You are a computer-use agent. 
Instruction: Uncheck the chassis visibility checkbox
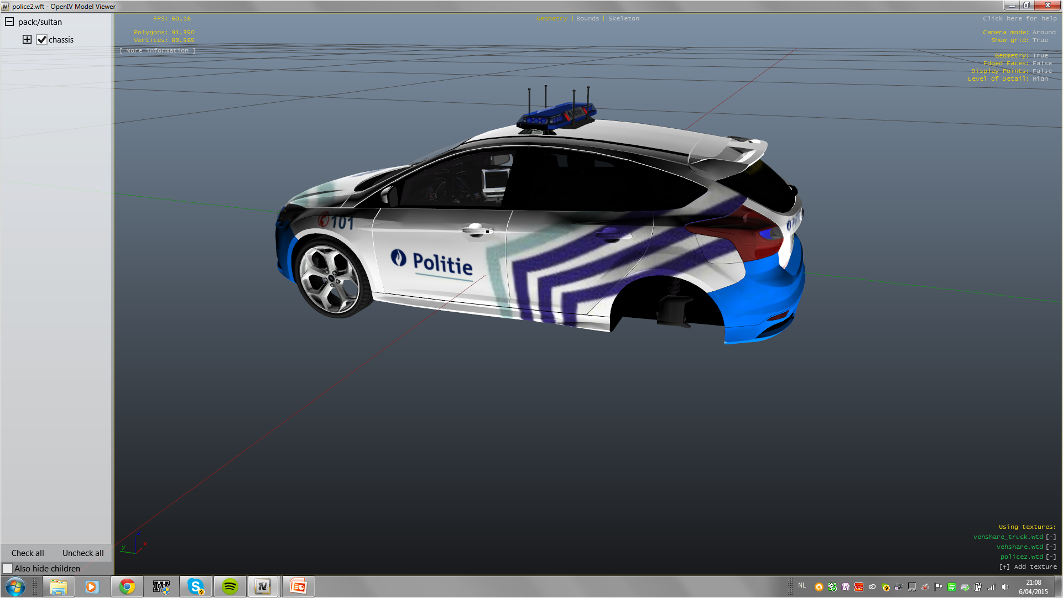[x=41, y=39]
